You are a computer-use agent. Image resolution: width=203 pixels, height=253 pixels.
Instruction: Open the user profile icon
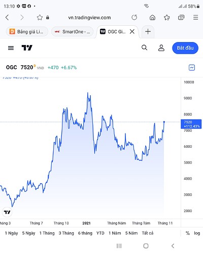[x=161, y=48]
